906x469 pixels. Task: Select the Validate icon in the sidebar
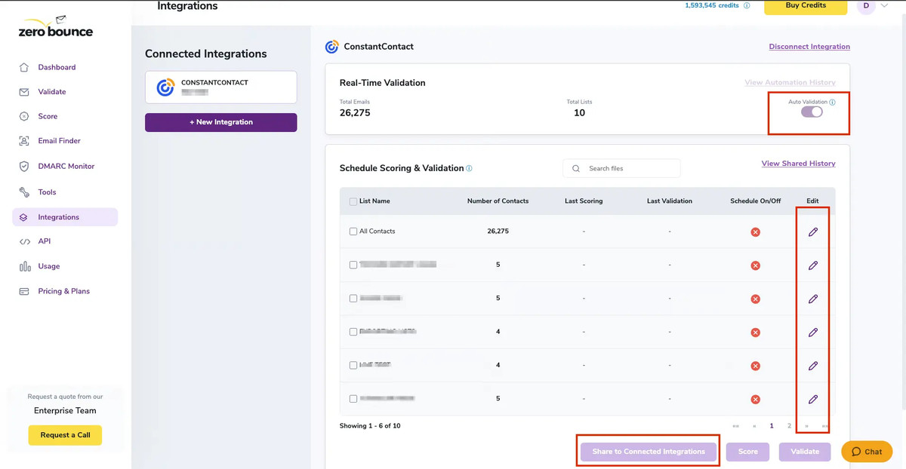[x=23, y=91]
